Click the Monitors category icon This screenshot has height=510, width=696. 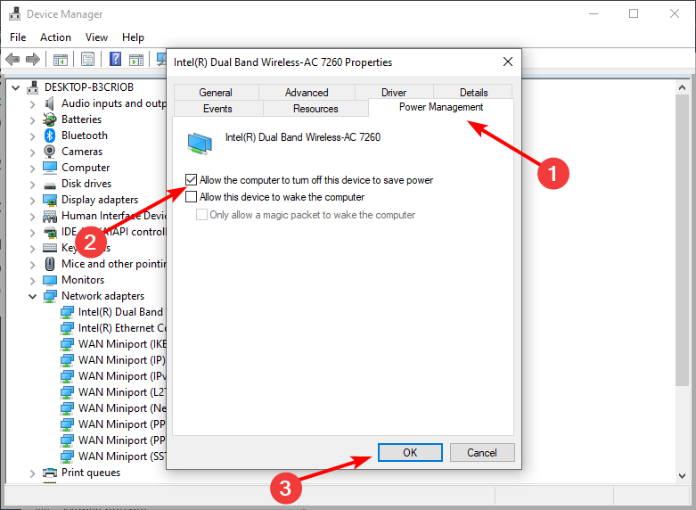click(50, 280)
